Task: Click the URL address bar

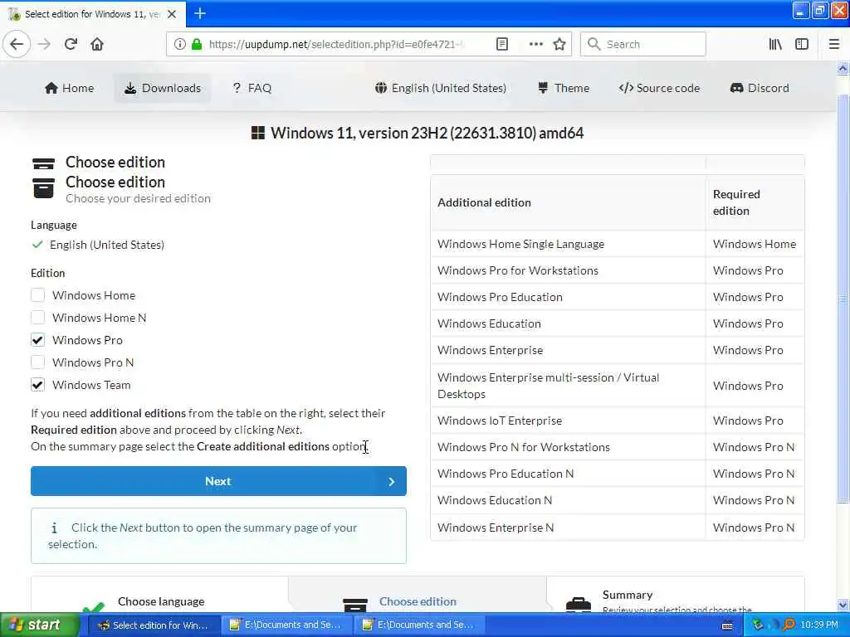Action: point(336,44)
